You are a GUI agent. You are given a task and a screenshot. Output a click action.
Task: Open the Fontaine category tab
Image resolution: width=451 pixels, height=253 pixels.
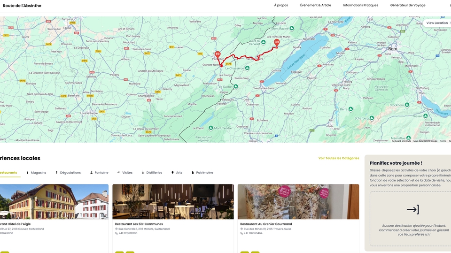[99, 173]
